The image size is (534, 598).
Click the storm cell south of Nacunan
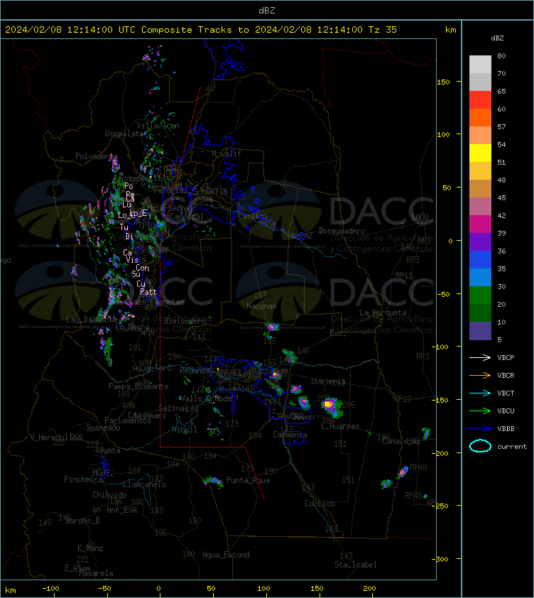[x=271, y=327]
